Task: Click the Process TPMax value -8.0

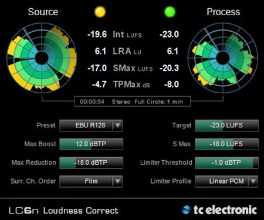Action: [x=171, y=84]
